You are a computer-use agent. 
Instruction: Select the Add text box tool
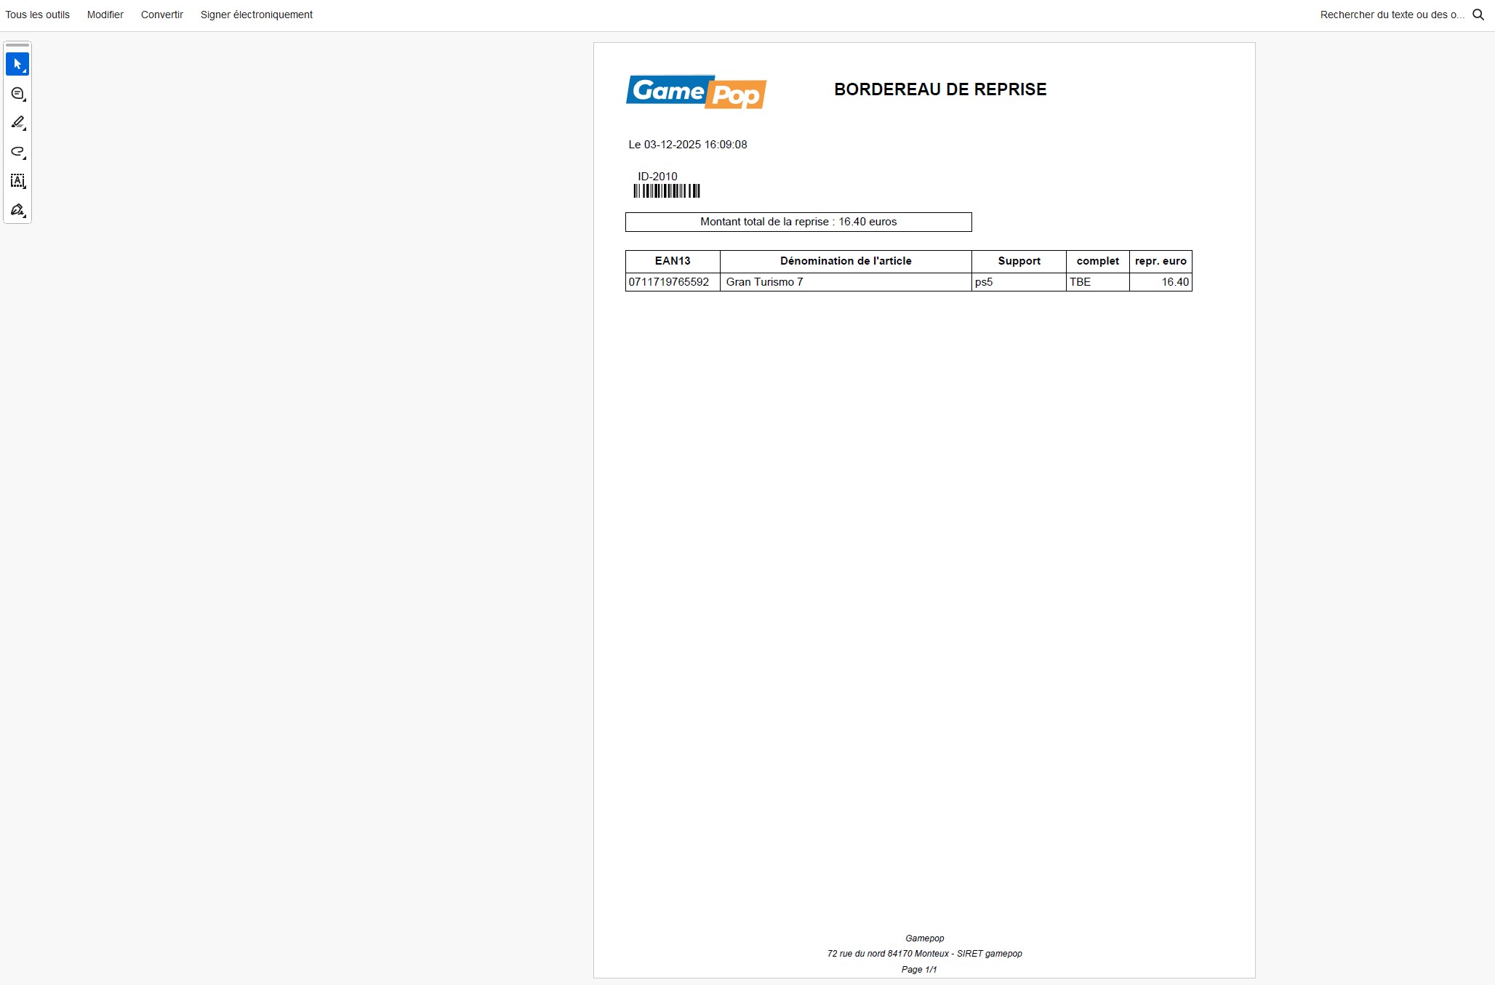17,182
